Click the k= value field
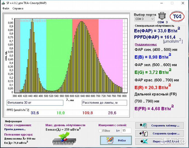This screenshot has width=189, height=148. [126, 131]
